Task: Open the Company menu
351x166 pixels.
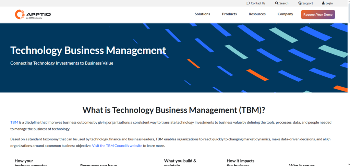Action: coord(285,14)
